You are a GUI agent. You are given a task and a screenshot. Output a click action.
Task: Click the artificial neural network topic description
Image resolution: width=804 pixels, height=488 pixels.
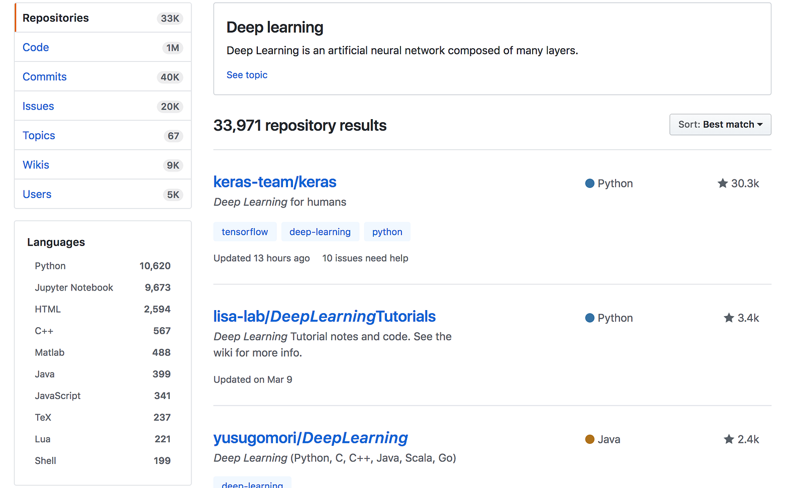coord(403,51)
